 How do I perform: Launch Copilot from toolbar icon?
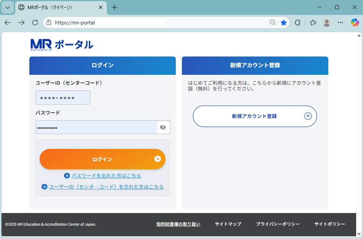coord(355,23)
